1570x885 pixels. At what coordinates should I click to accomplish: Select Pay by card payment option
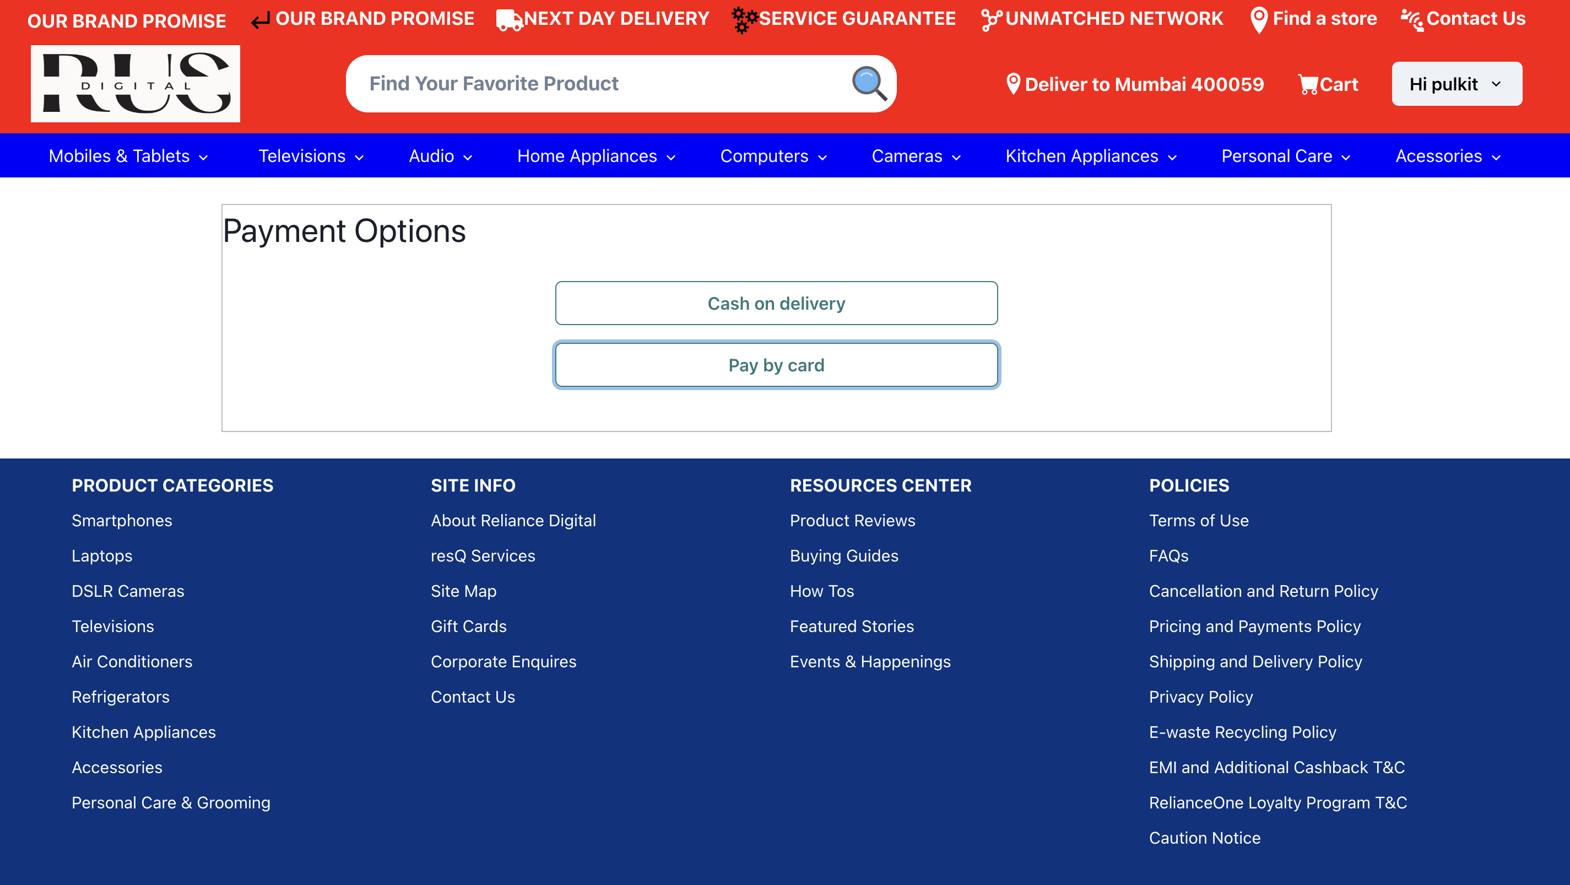click(776, 365)
